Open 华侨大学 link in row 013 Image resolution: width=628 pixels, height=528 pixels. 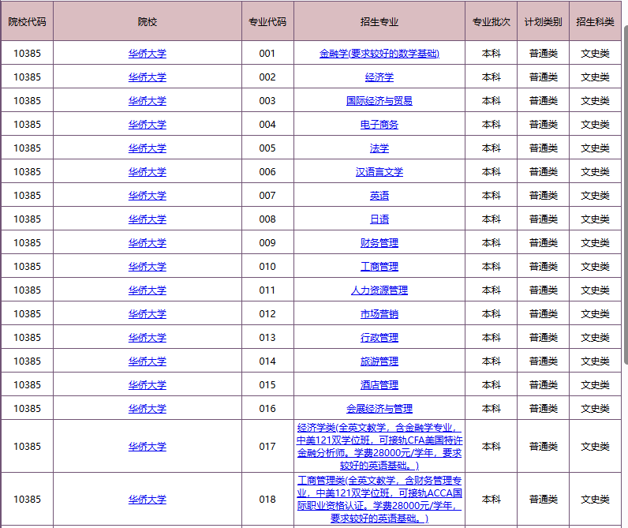point(147,337)
